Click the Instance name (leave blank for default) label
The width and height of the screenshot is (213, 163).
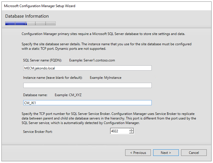pyautogui.click(x=53, y=78)
